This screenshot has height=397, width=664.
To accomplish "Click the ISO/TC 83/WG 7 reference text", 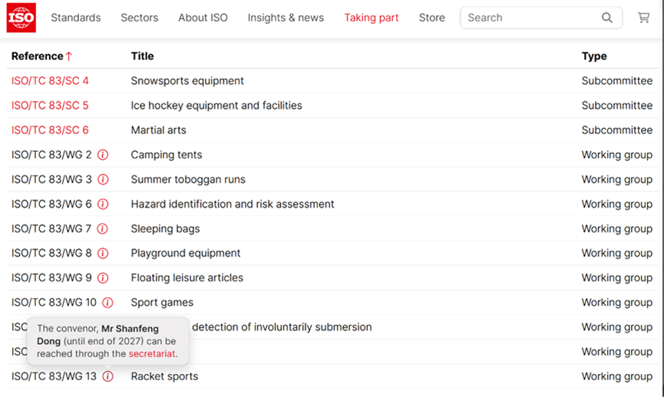I will 51,228.
